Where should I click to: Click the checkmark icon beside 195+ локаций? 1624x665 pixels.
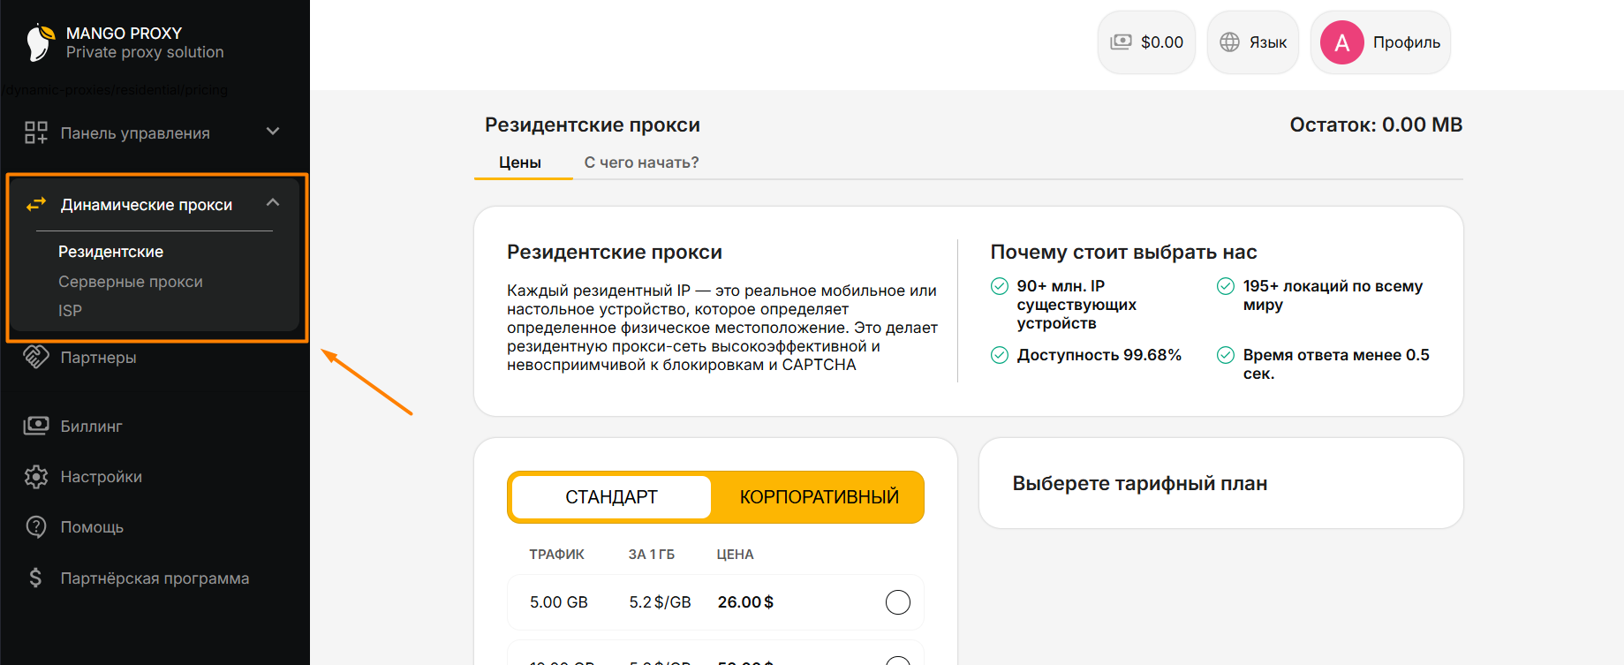click(1226, 286)
